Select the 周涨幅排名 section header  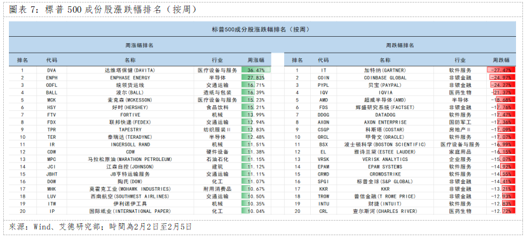click(140, 45)
